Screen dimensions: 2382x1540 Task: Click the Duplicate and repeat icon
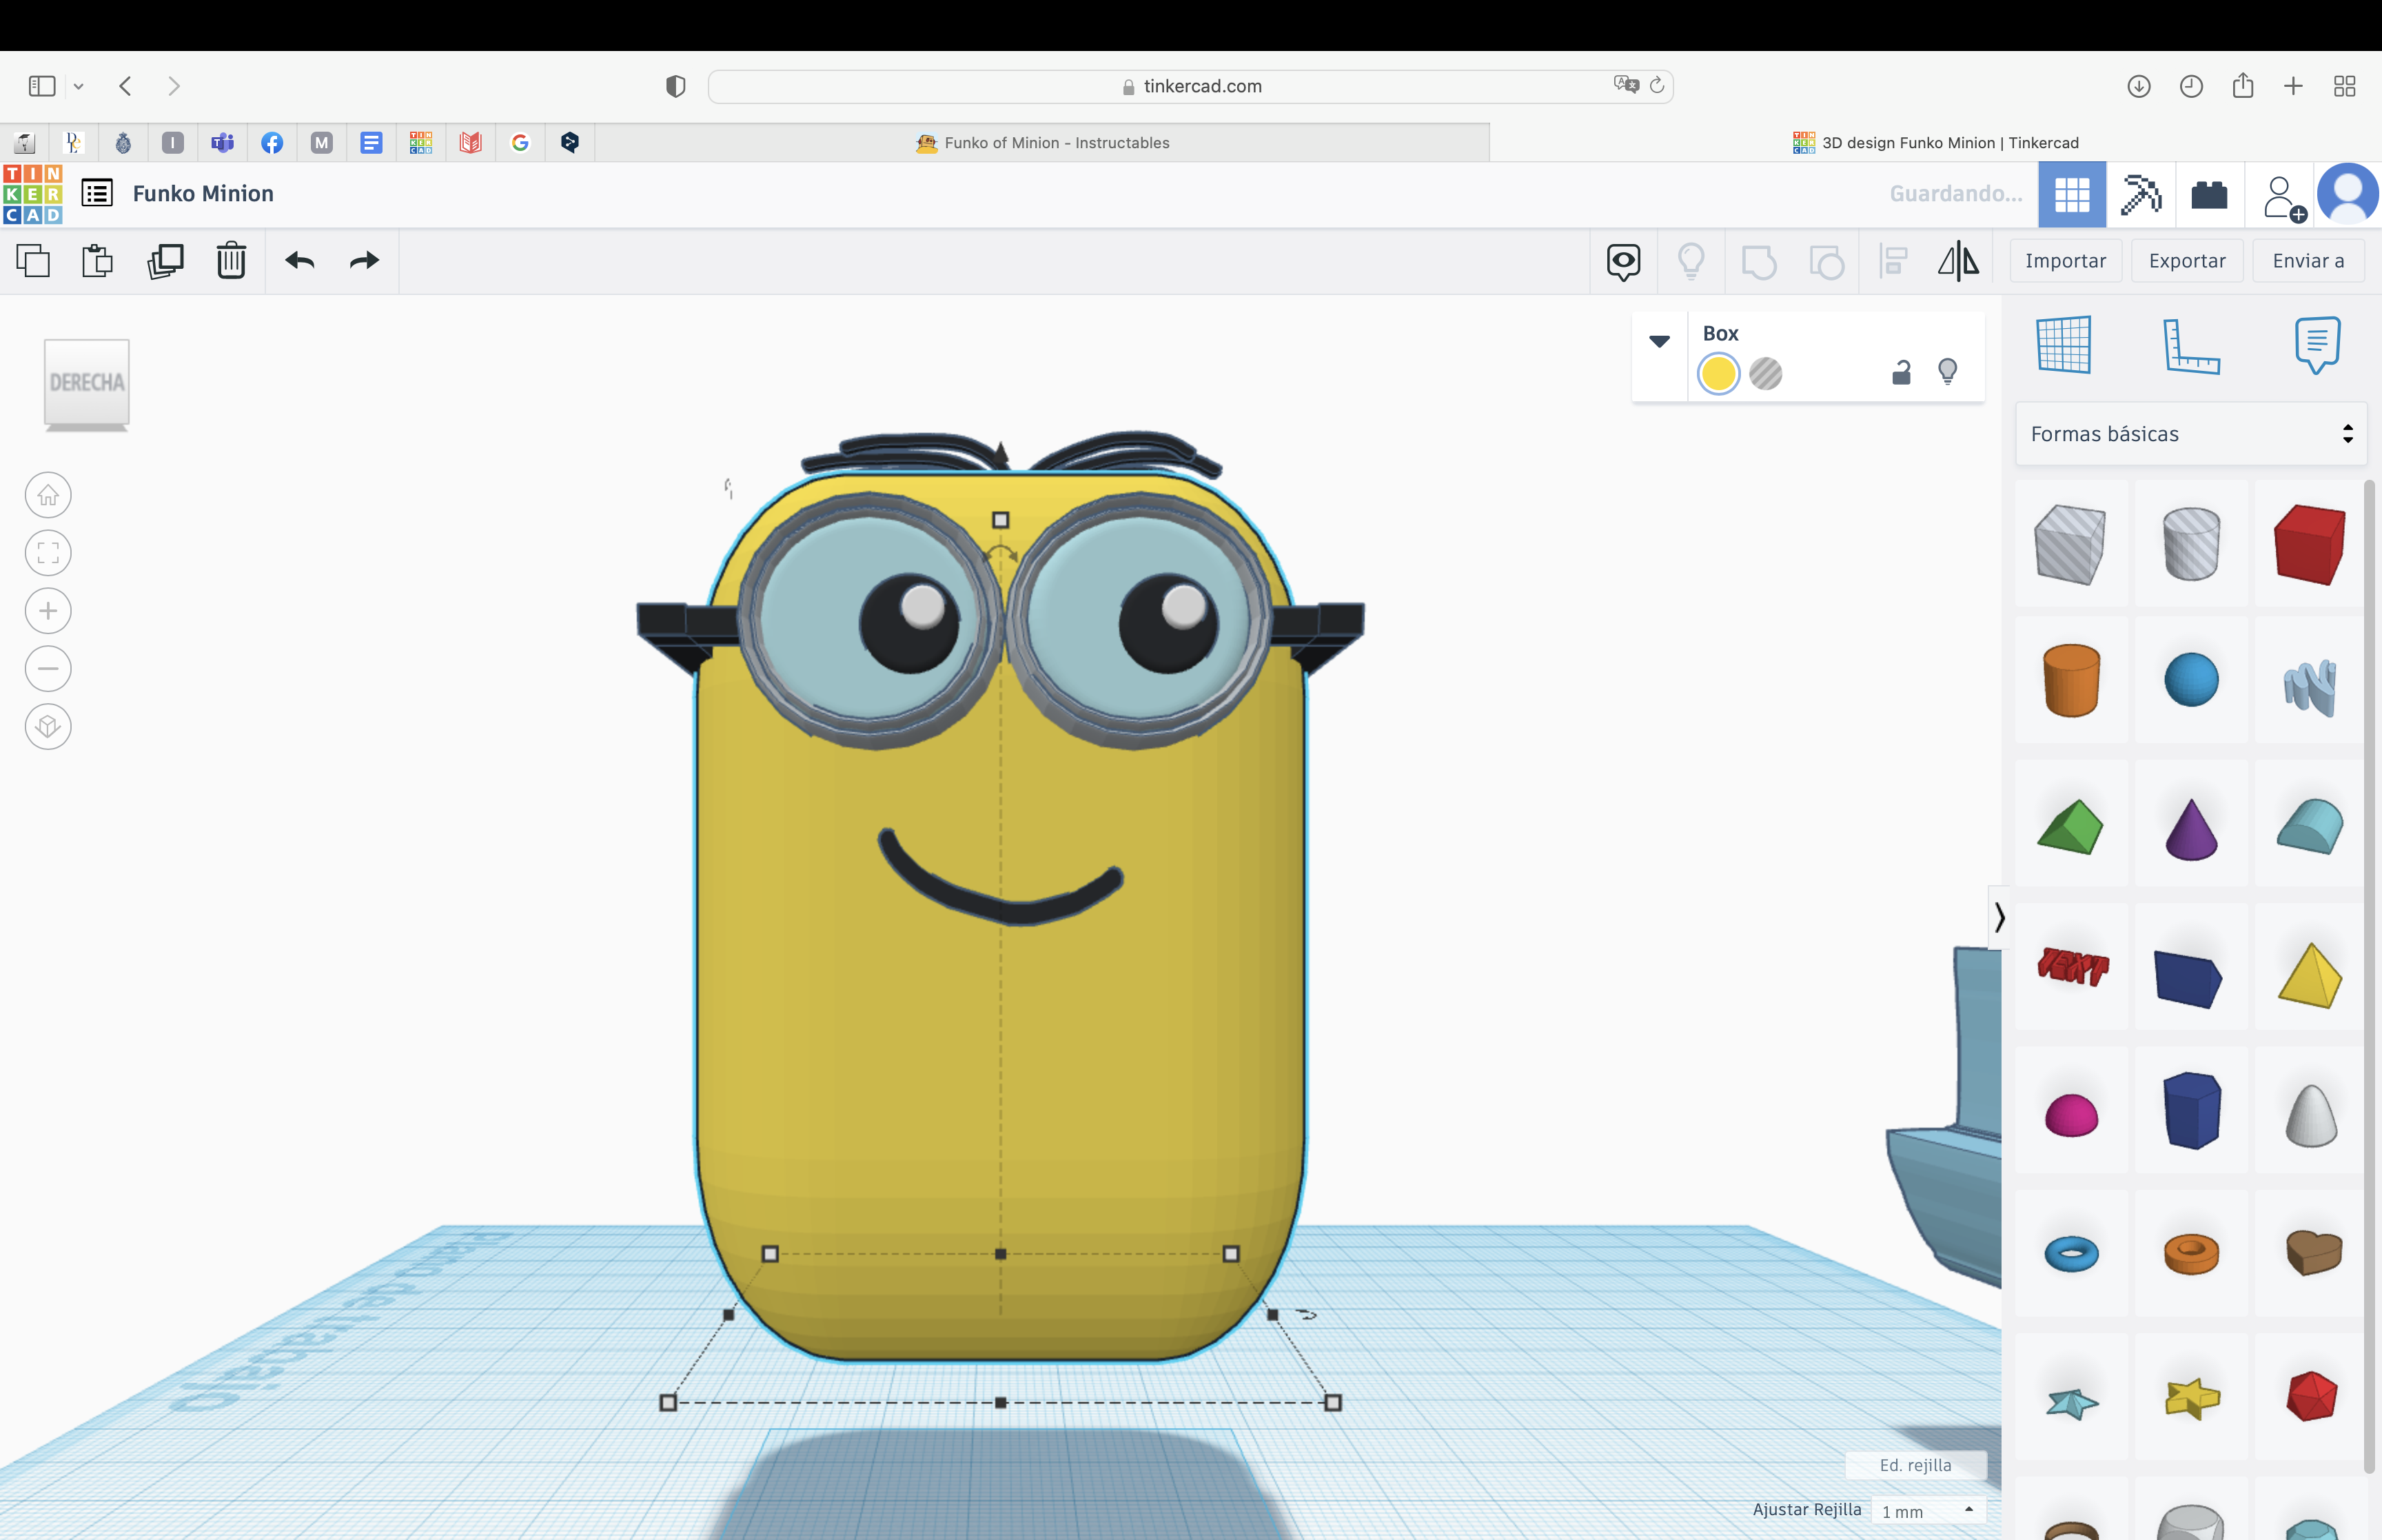165,261
